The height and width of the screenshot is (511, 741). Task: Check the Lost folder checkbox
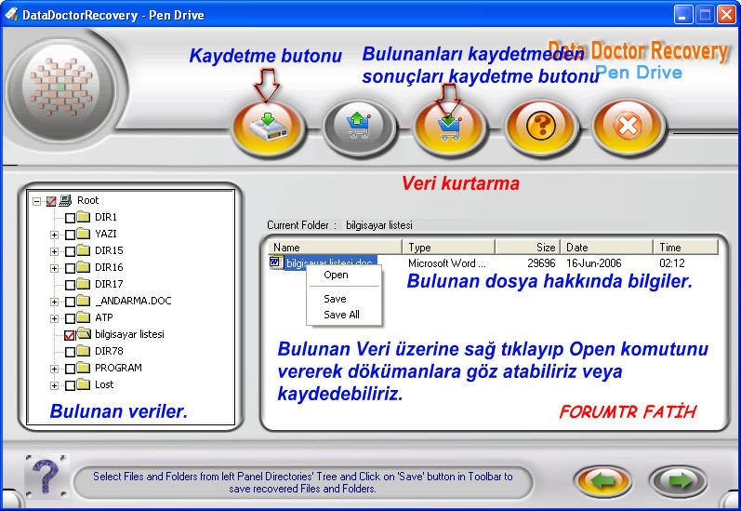(x=70, y=385)
